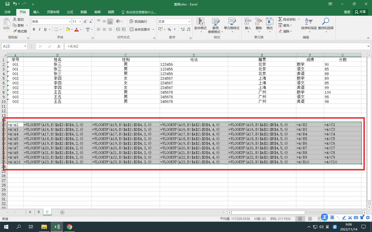Open the 清除 clear menu
372x232 pixels.
[x=285, y=31]
